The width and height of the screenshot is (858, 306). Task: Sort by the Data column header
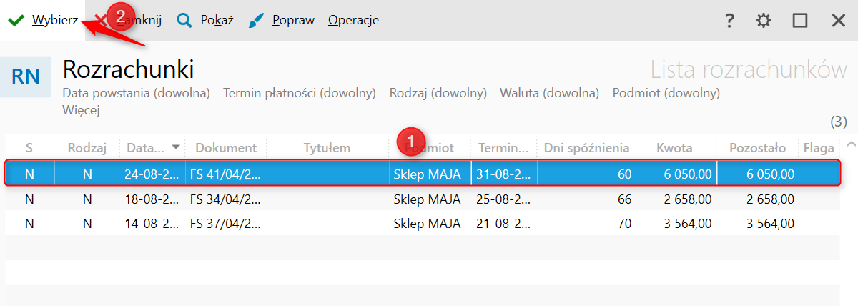(146, 148)
